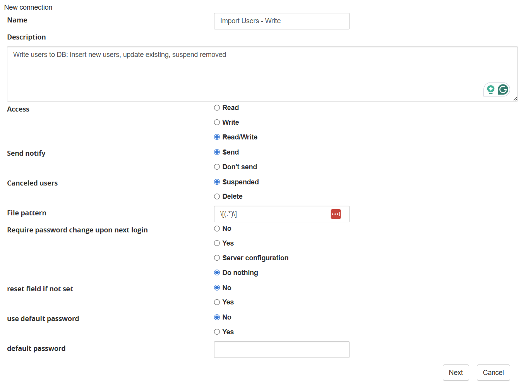Click the red password manager icon
Image resolution: width=521 pixels, height=385 pixels.
(336, 214)
